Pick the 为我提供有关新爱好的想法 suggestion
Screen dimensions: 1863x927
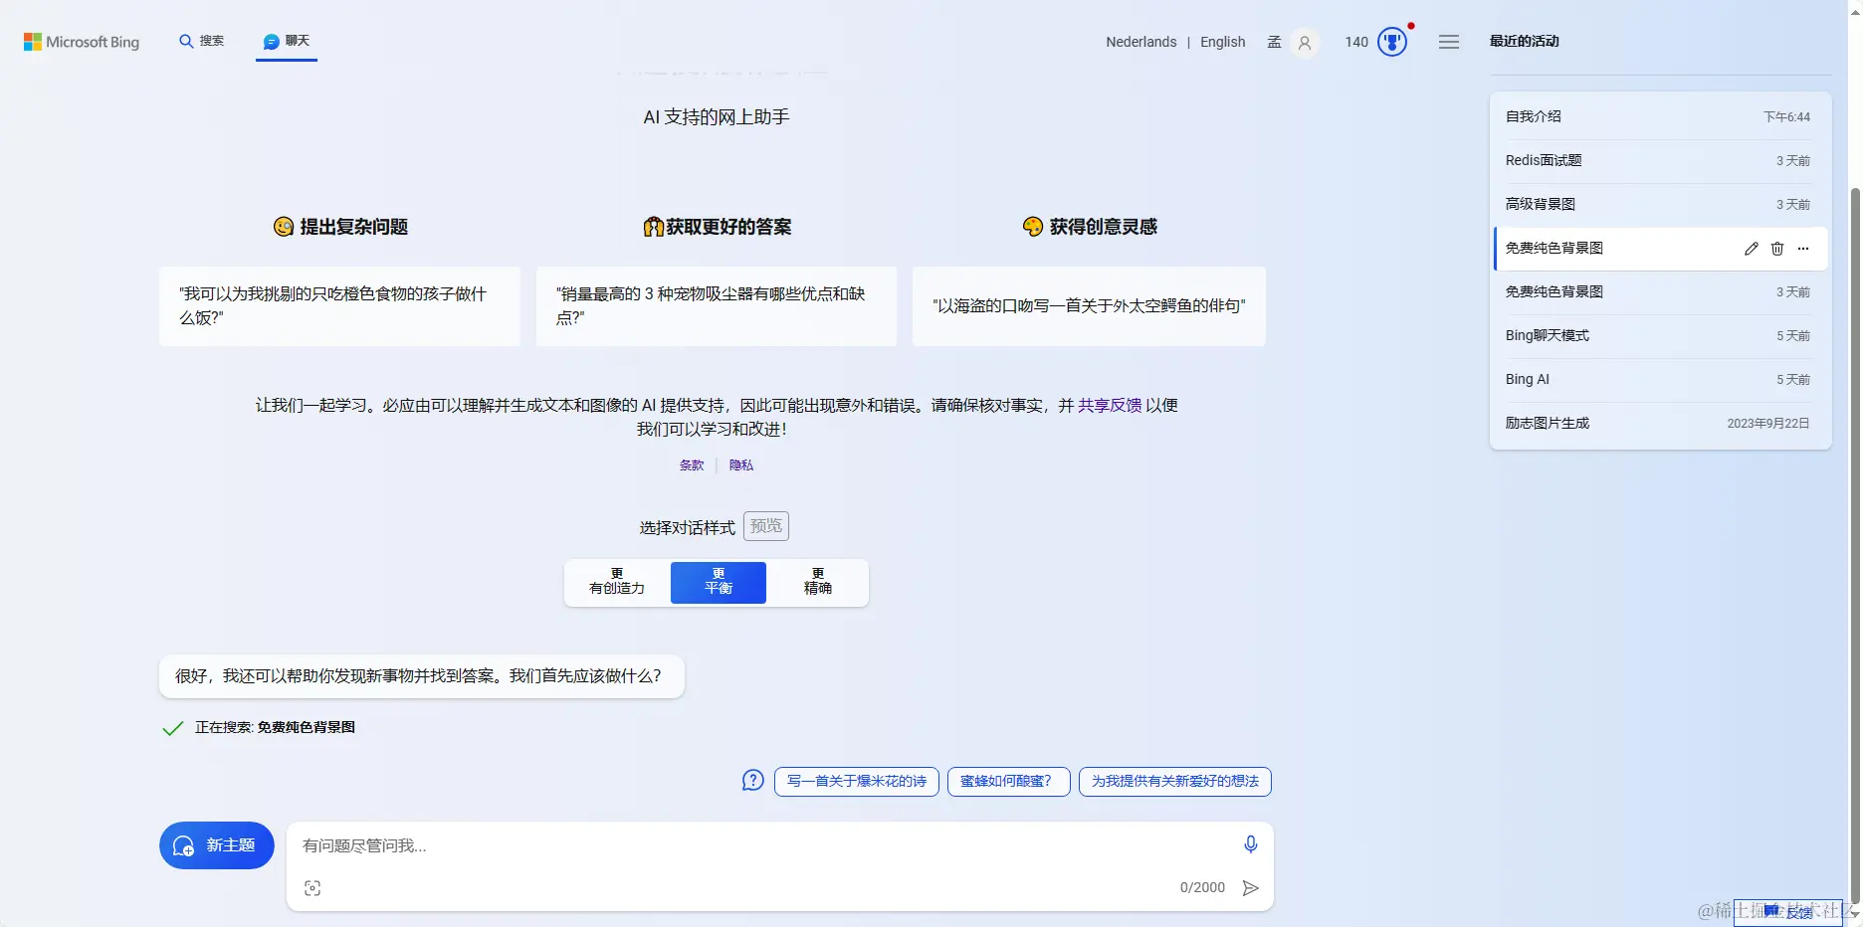[1175, 782]
